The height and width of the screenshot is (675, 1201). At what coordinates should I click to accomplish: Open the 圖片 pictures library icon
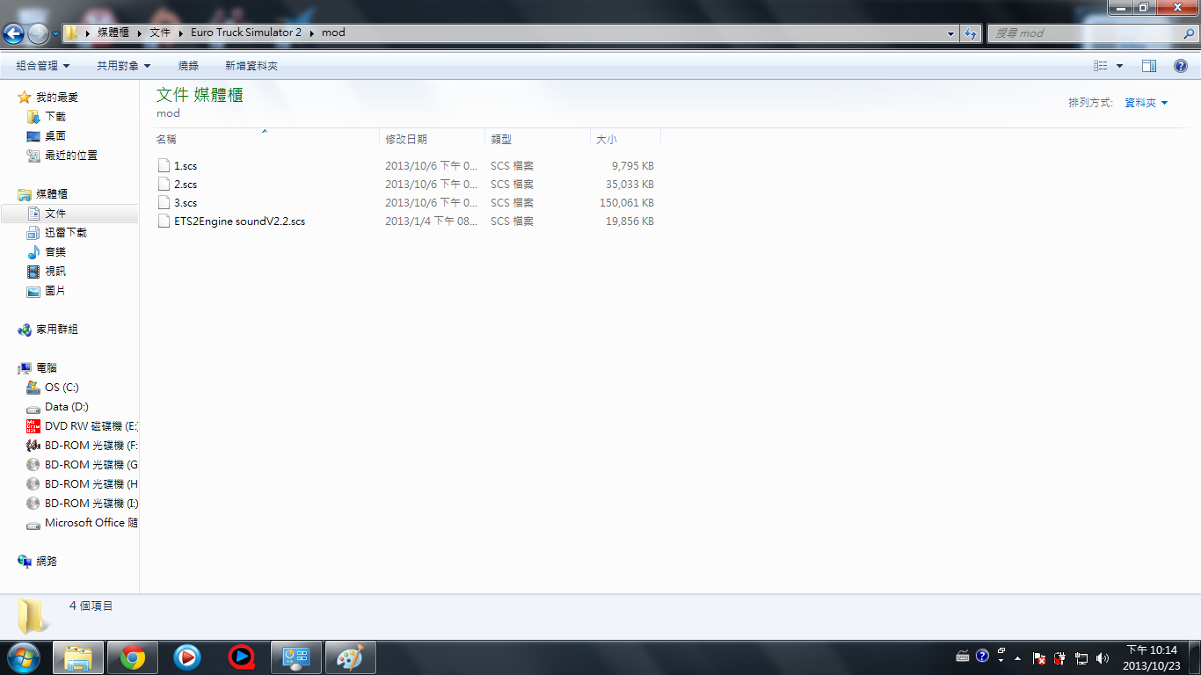33,291
